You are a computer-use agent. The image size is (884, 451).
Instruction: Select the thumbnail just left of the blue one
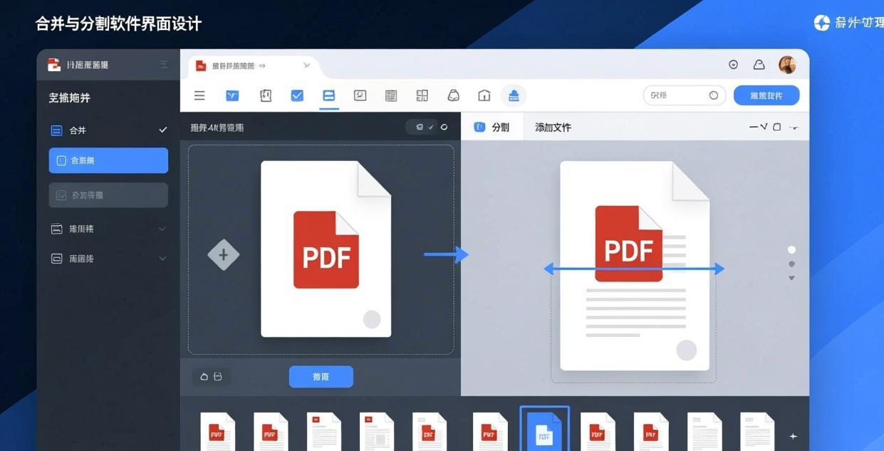pyautogui.click(x=490, y=432)
